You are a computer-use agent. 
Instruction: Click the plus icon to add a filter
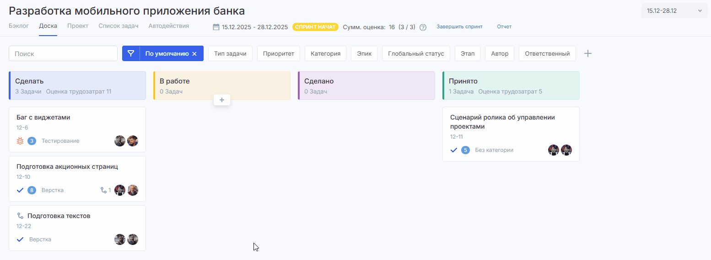(588, 53)
